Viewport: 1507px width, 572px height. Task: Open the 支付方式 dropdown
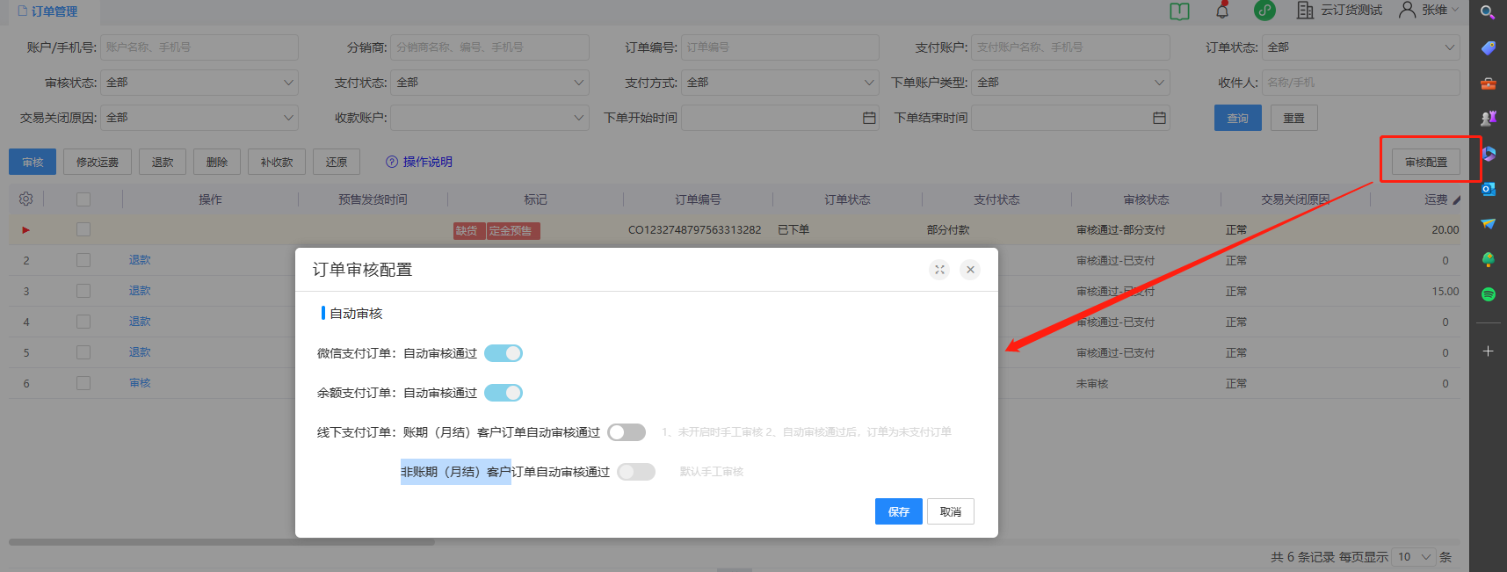coord(780,83)
